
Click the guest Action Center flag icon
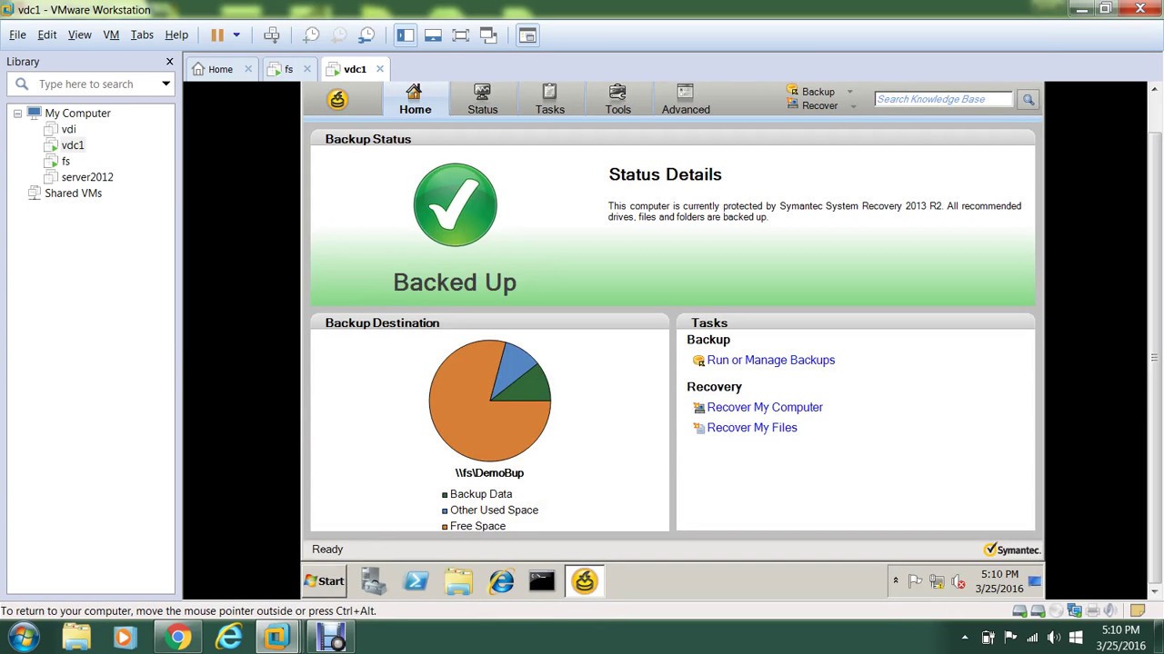916,582
